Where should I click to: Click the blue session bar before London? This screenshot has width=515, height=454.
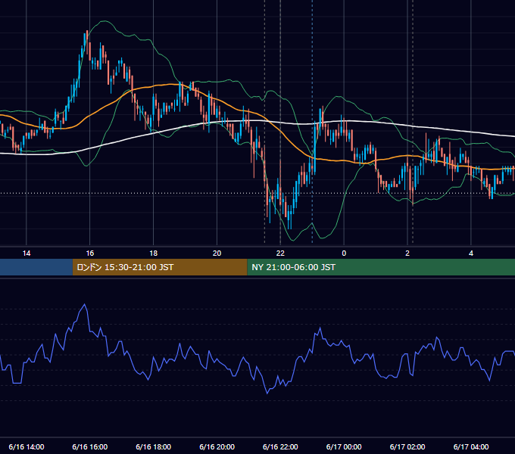pyautogui.click(x=36, y=267)
